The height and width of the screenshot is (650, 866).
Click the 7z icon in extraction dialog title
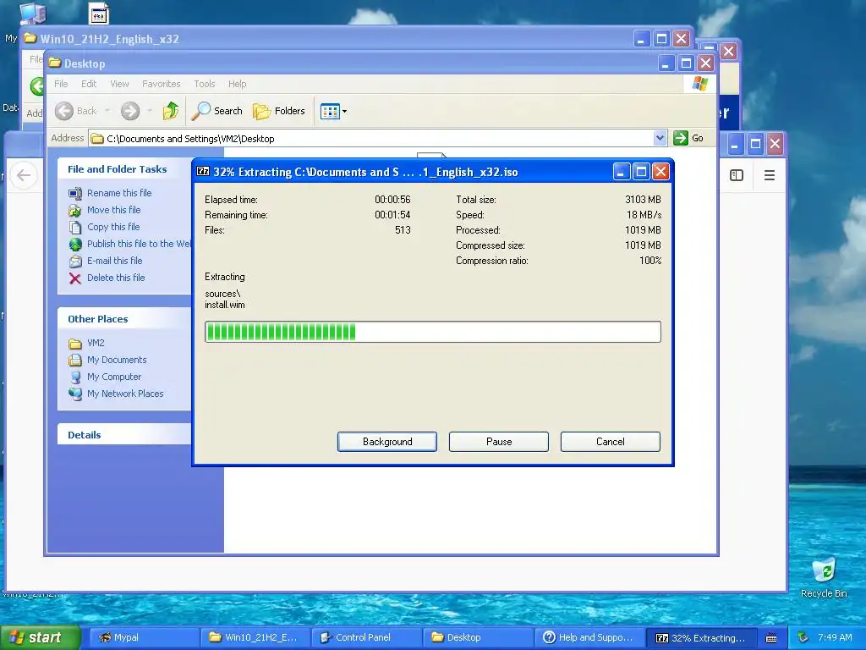point(203,171)
